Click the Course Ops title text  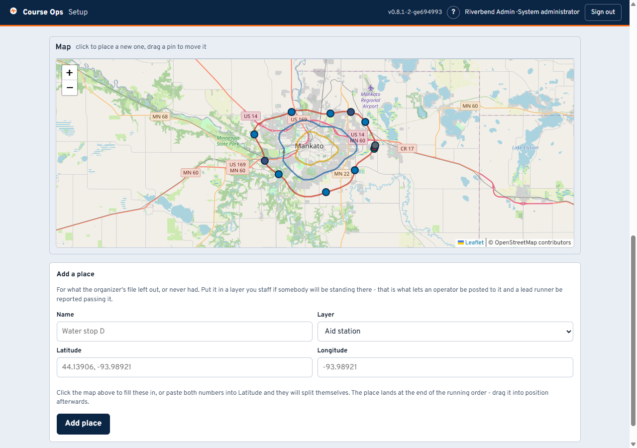pos(43,12)
